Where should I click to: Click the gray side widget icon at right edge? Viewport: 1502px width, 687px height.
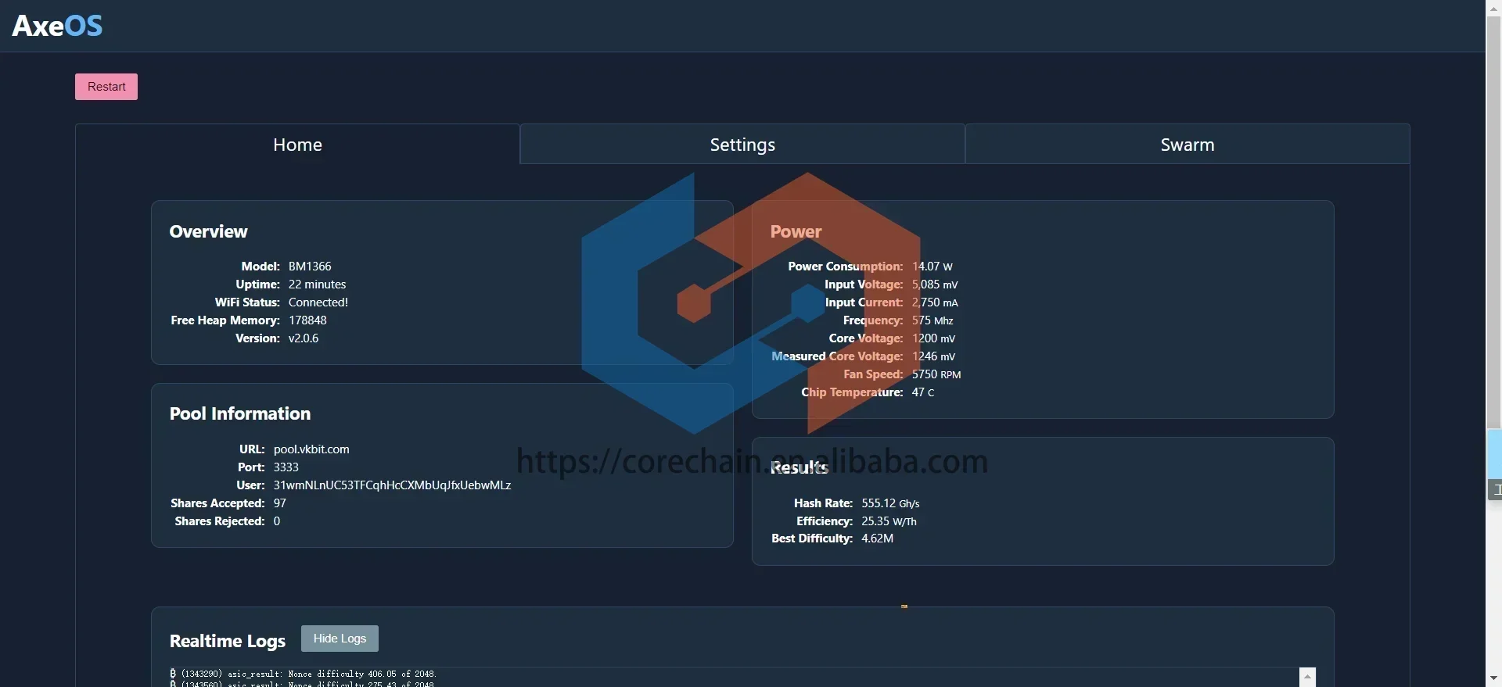(x=1494, y=490)
